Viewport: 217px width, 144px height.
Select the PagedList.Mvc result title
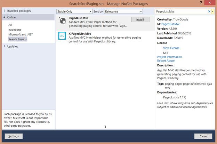pos(78,18)
